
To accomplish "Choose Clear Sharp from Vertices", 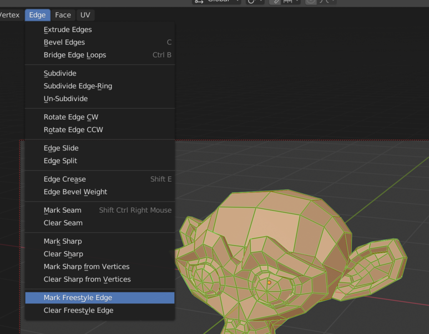I will (100, 279).
